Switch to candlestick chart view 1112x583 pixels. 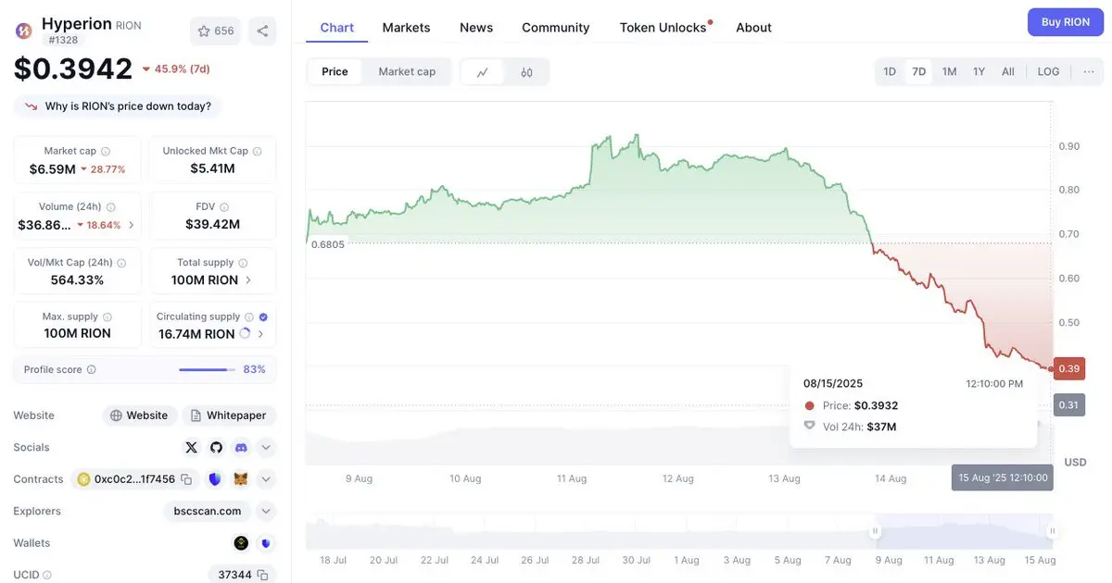click(x=526, y=72)
